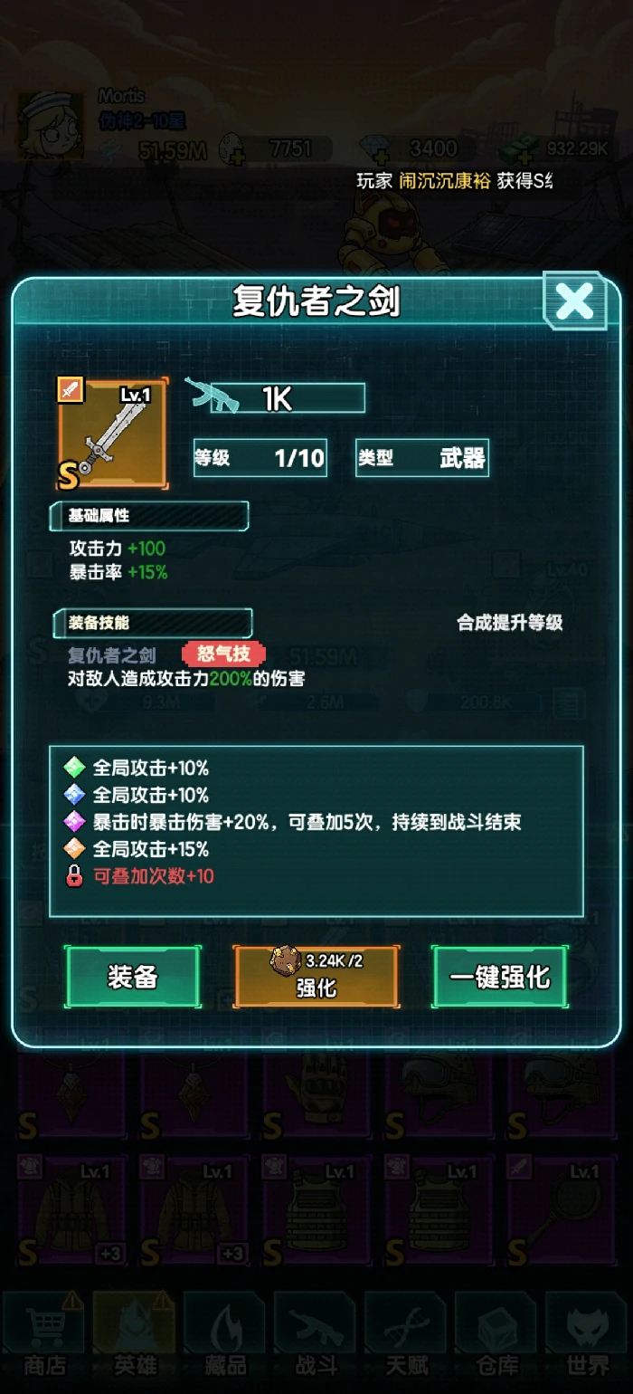Image resolution: width=633 pixels, height=1394 pixels.
Task: Tap the 怒气技 rage skill tag
Action: 223,654
